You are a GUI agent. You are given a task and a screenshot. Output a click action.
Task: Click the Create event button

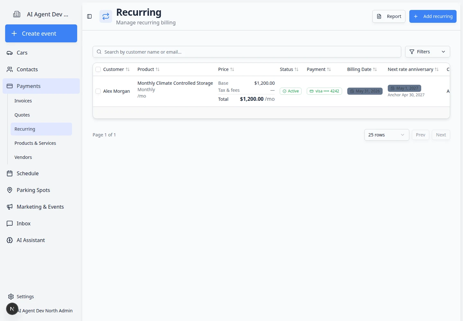pos(41,33)
